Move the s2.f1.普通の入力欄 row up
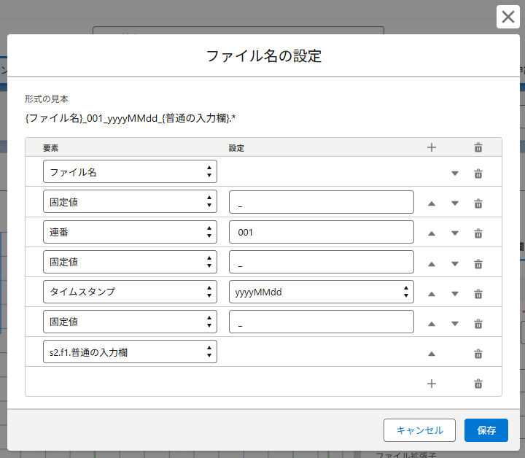The height and width of the screenshot is (458, 525). coord(431,354)
